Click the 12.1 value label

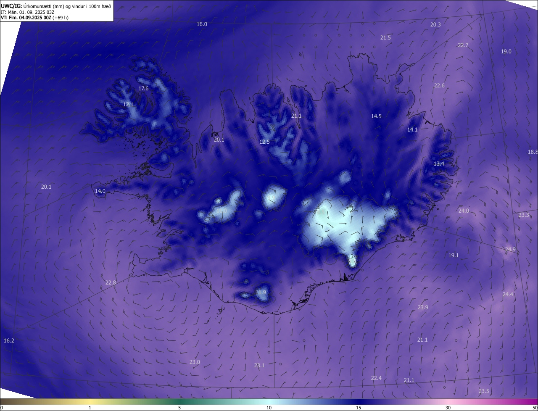pyautogui.click(x=128, y=105)
